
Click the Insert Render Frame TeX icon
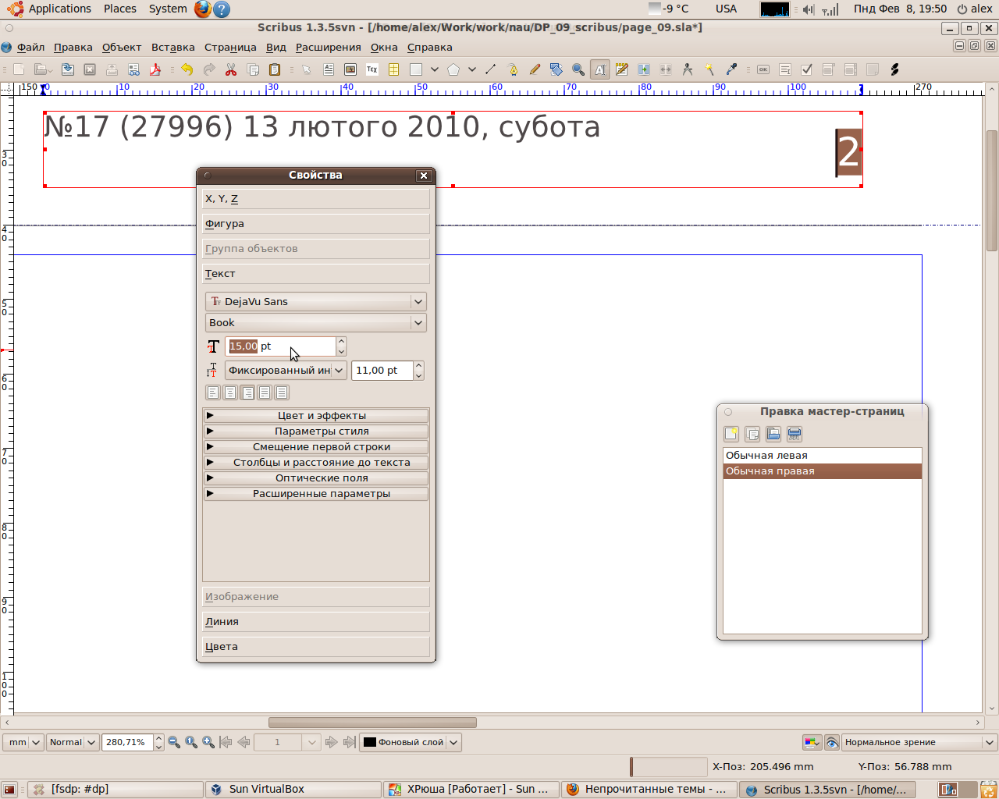pyautogui.click(x=372, y=69)
